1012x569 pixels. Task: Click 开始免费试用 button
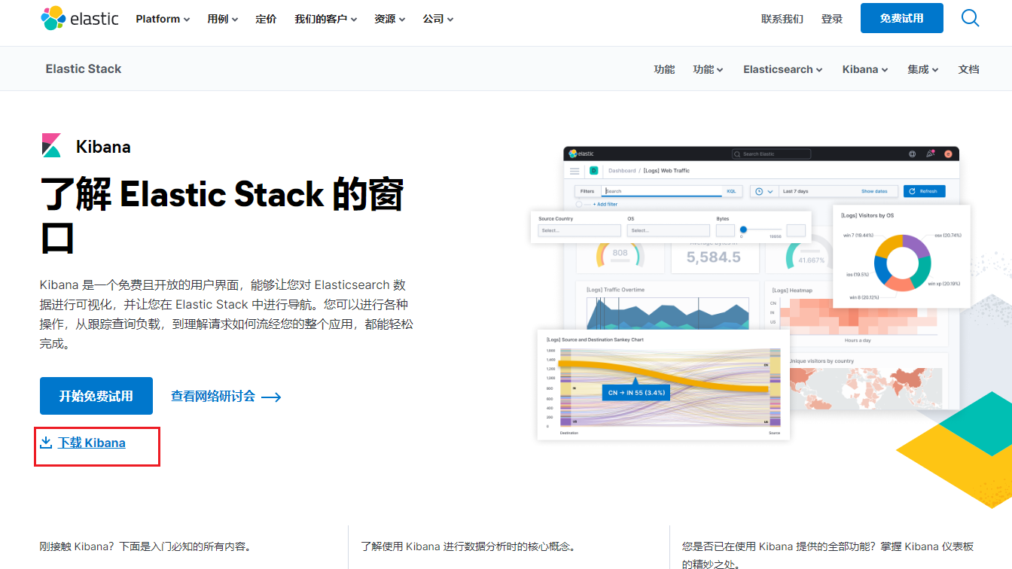96,396
